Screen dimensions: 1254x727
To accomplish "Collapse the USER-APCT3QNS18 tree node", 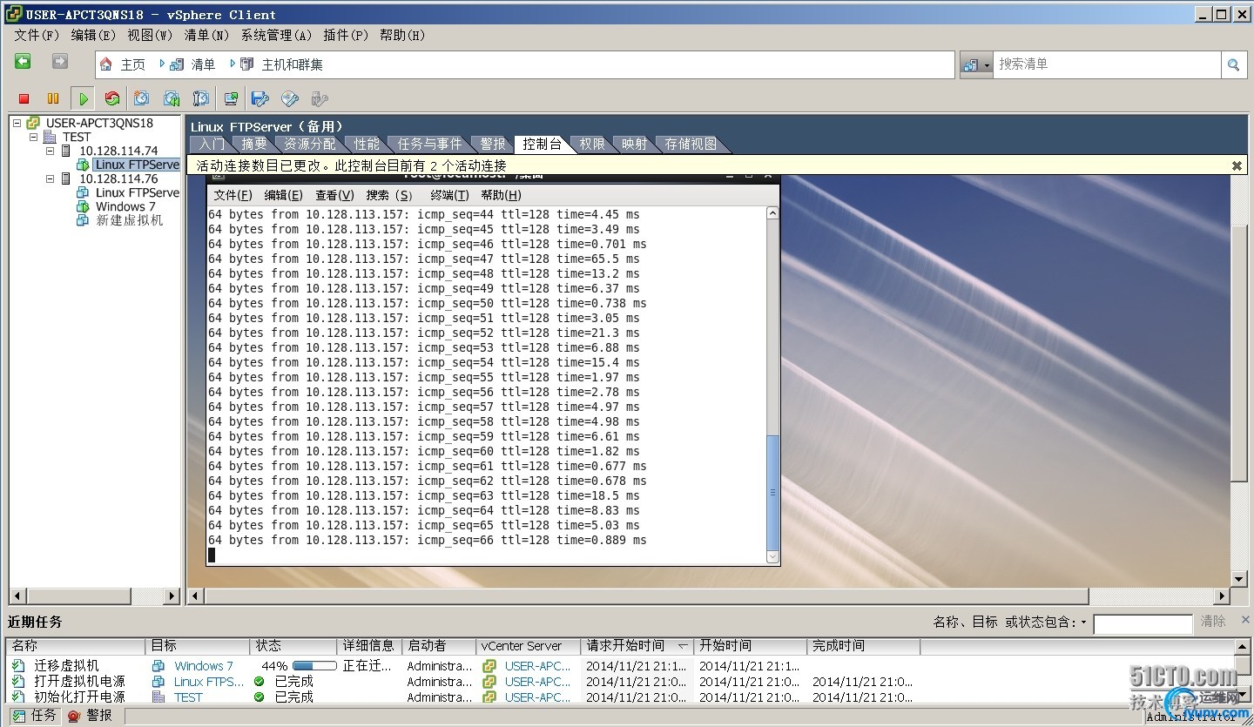I will click(x=17, y=123).
